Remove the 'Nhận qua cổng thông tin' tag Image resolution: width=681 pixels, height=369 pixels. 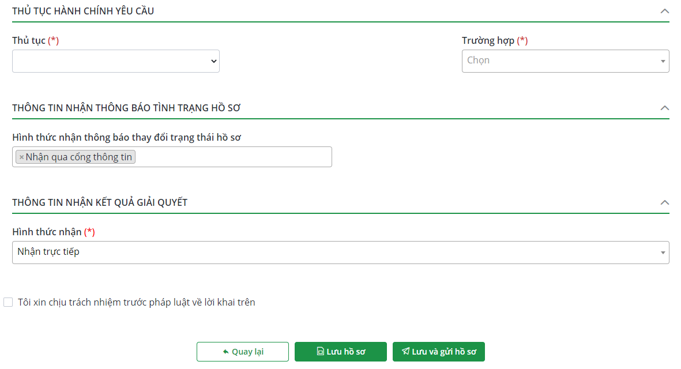pos(22,157)
